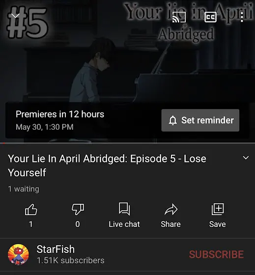
Task: Dislike the video with thumbs down
Action: coord(78,209)
